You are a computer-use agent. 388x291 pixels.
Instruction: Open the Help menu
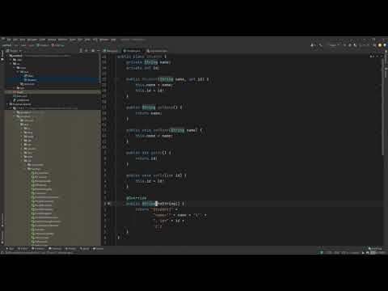coord(114,40)
